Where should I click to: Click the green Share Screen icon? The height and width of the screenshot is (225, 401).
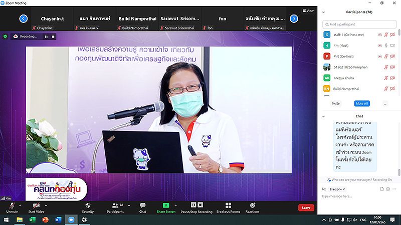[166, 205]
